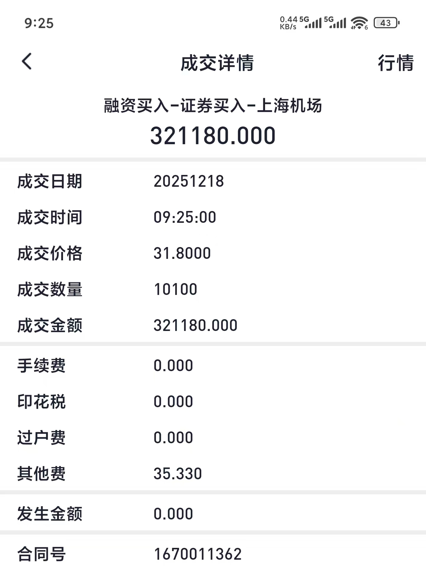Select the 成交价格 value 31.8000
Image resolution: width=426 pixels, height=578 pixels.
pos(182,253)
